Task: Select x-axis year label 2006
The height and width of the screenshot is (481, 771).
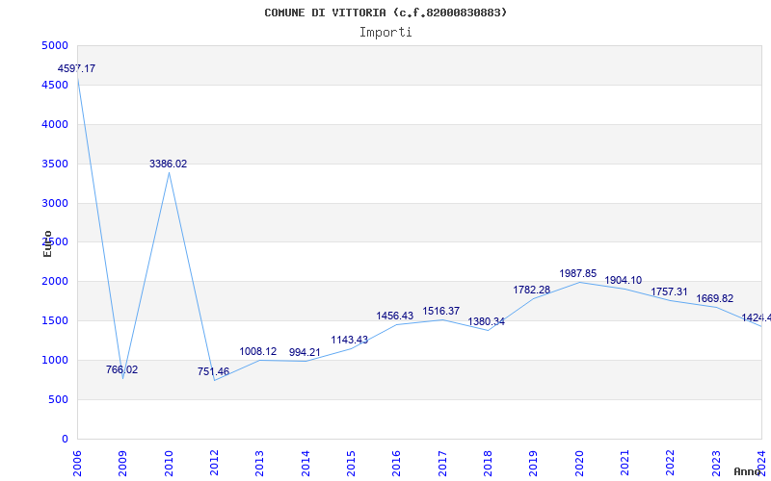Action: (x=77, y=463)
